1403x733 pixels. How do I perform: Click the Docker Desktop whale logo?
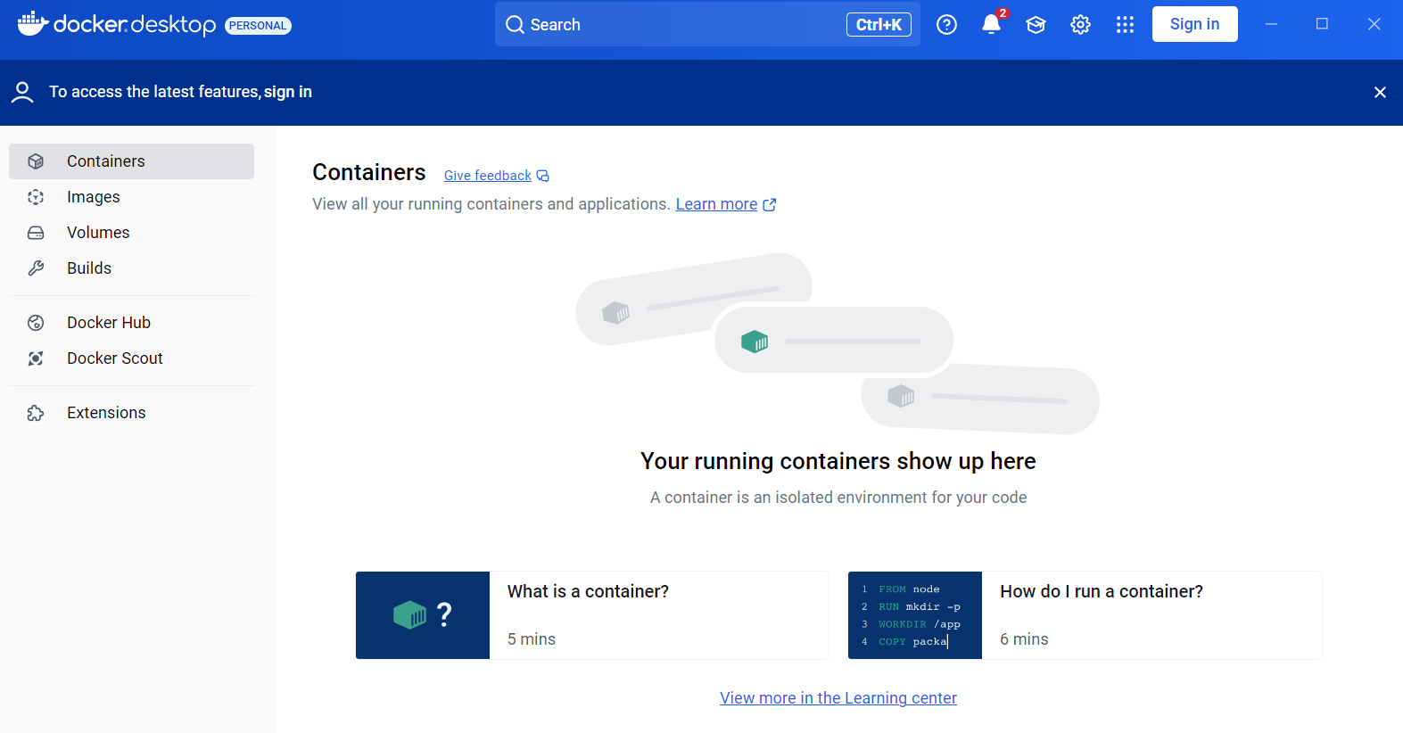point(33,24)
